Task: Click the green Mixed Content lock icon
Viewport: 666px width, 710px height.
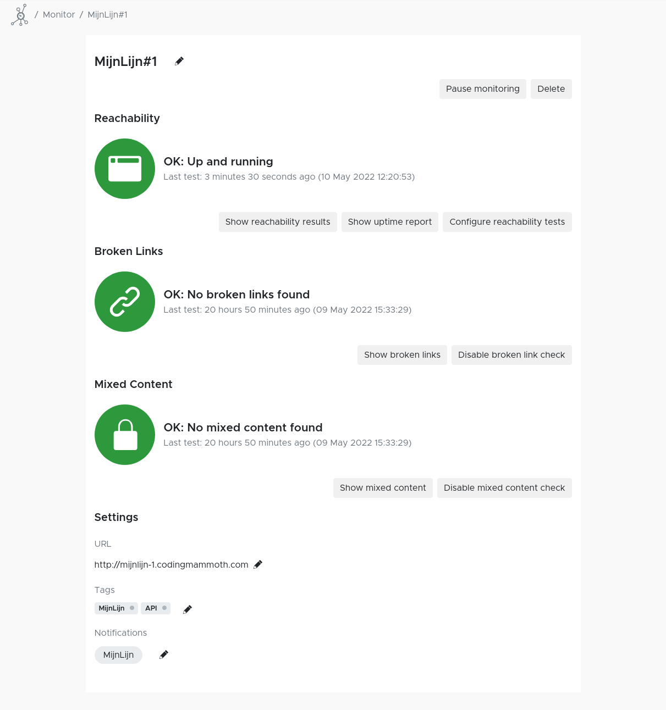Action: 125,435
